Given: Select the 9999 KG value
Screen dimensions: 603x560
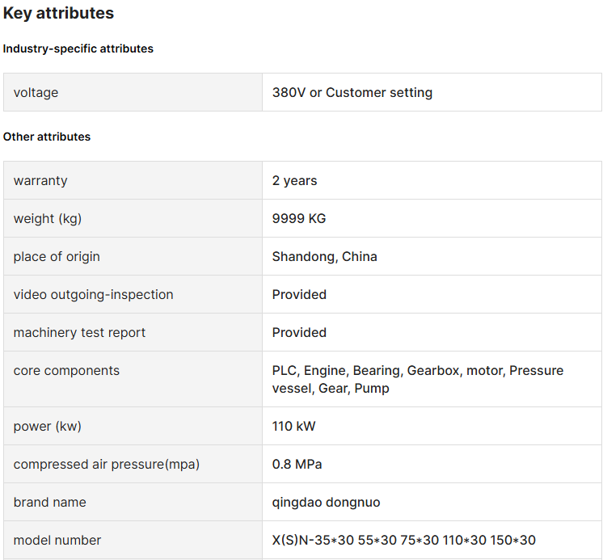Looking at the screenshot, I should (x=299, y=219).
